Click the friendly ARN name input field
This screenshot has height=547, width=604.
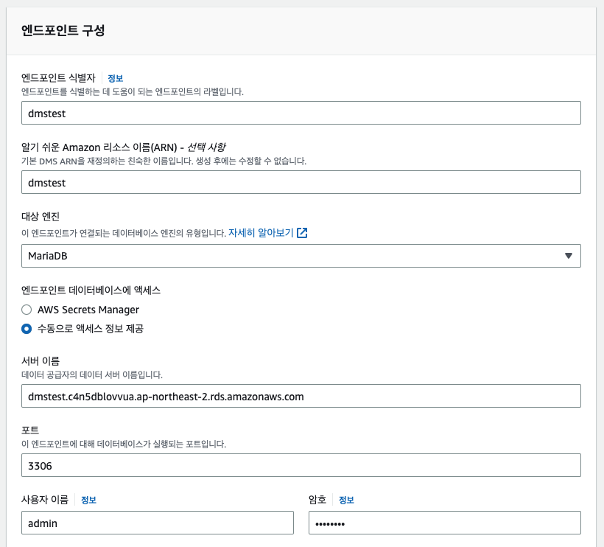(301, 182)
